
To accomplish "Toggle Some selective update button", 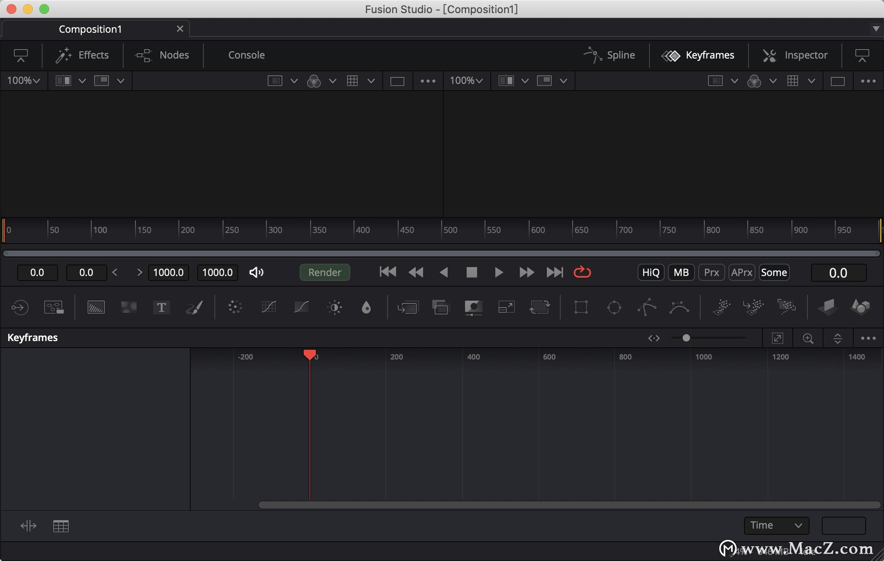I will [774, 272].
